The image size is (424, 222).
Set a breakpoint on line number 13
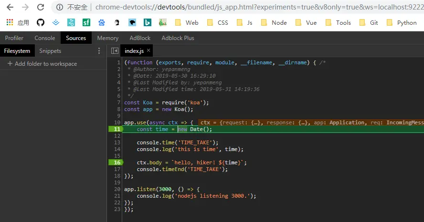pos(117,142)
